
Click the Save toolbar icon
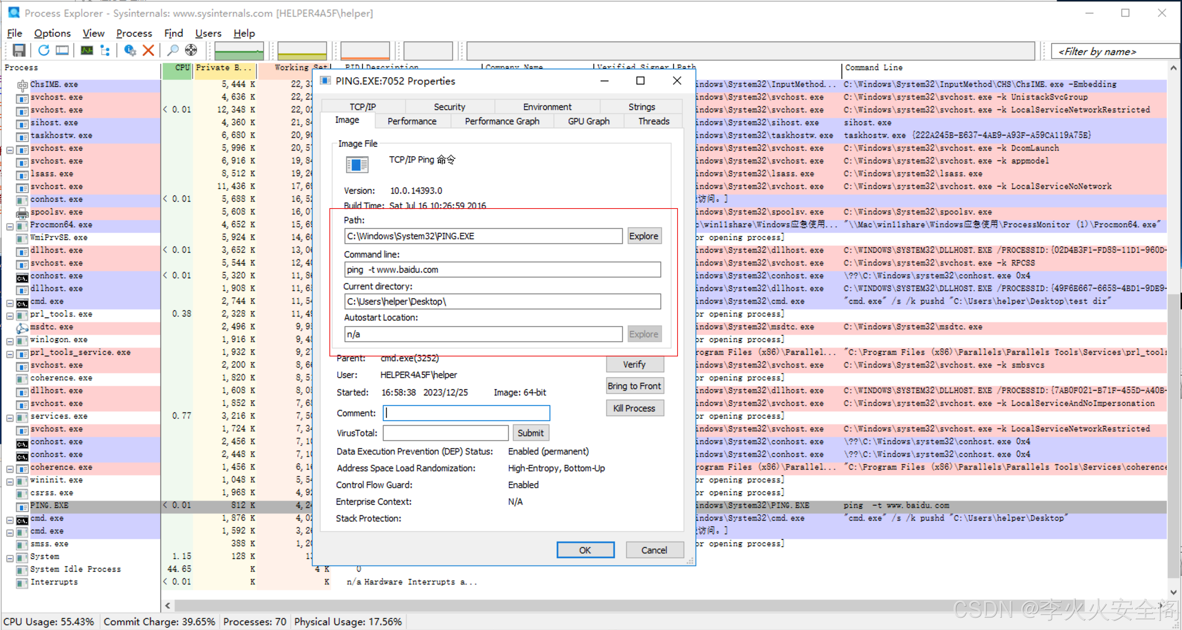pos(19,50)
